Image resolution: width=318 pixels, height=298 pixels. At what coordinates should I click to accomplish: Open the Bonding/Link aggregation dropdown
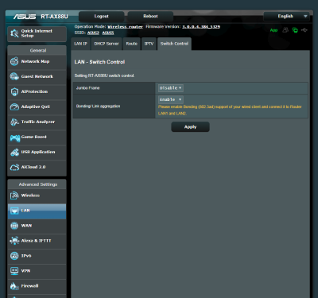[171, 99]
